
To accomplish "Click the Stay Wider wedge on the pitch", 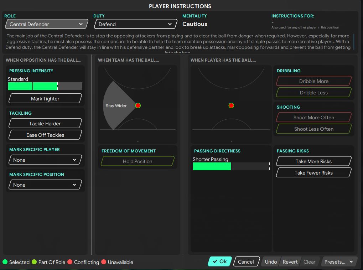I will (116, 106).
